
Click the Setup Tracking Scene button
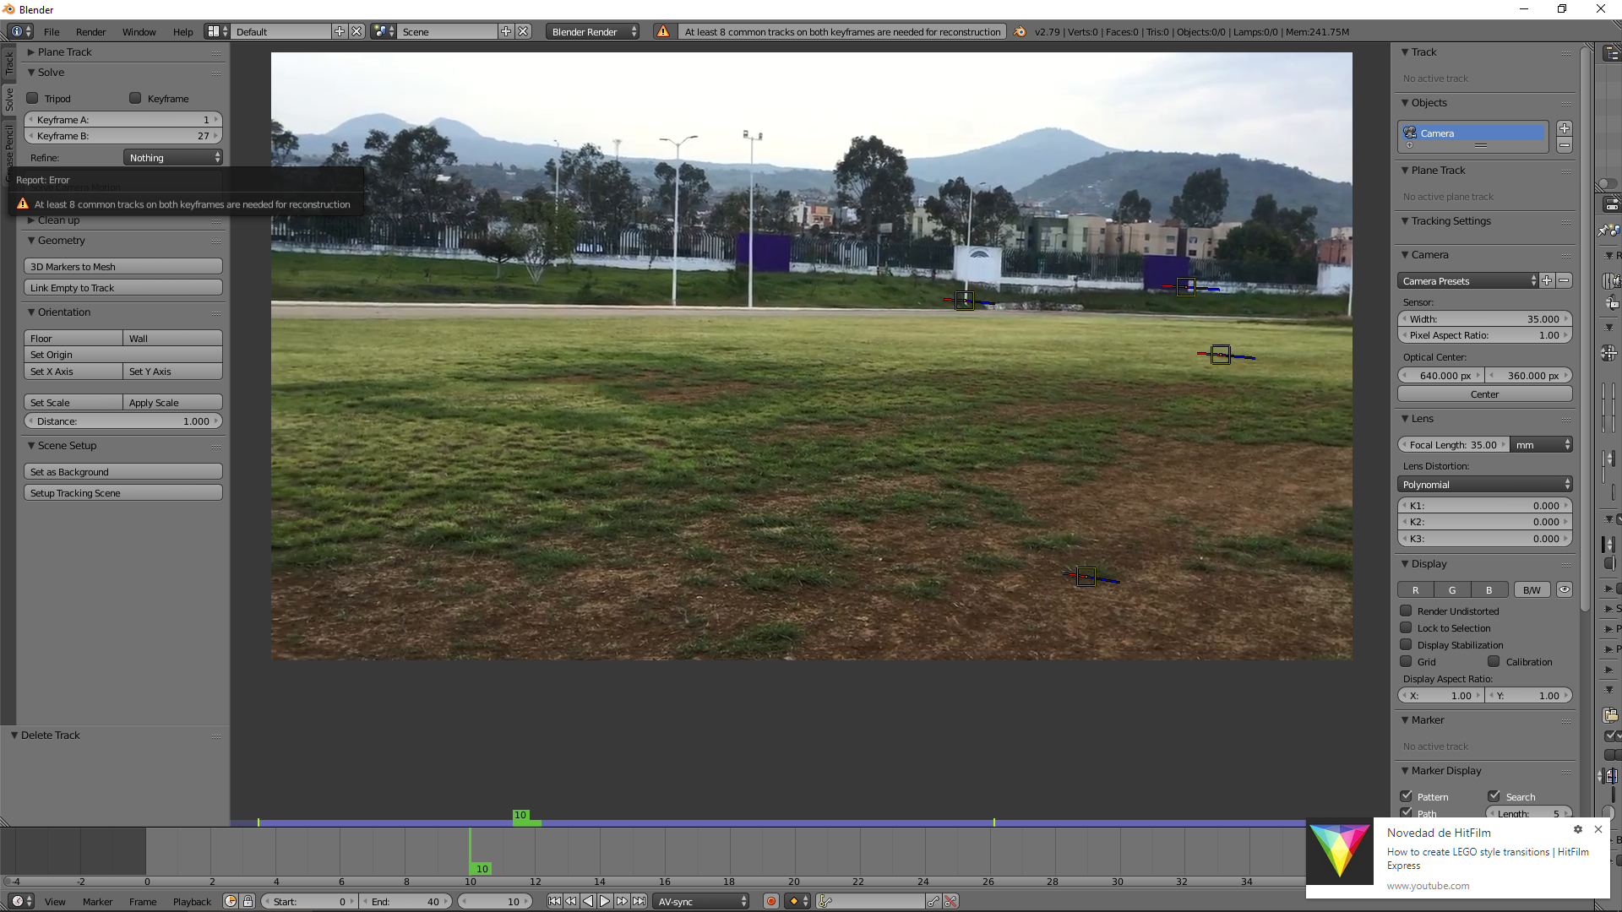(x=123, y=493)
